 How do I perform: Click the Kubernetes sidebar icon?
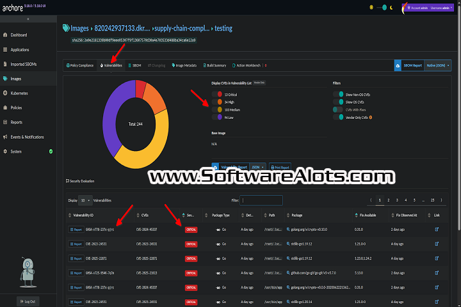[6, 93]
